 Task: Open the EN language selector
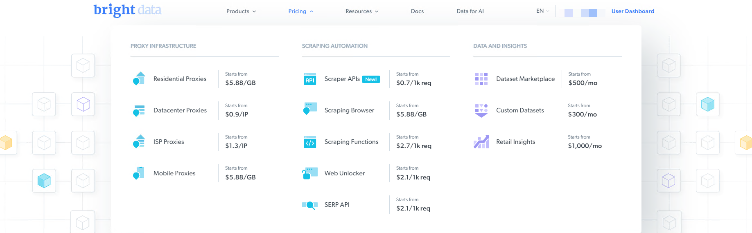(542, 11)
